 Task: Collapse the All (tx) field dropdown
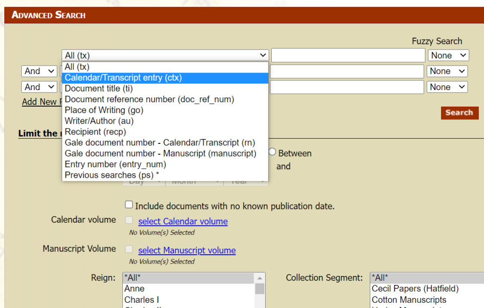(165, 56)
